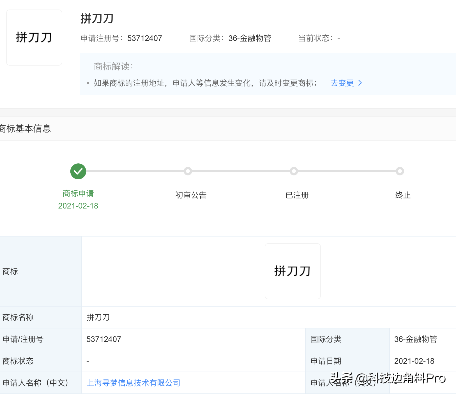This screenshot has height=394, width=456.
Task: Click the 拼刀刀 trademark image in table
Action: pos(293,271)
